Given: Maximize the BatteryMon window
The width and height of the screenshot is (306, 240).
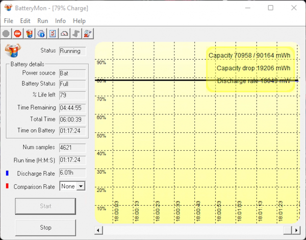Looking at the screenshot, I should point(270,8).
